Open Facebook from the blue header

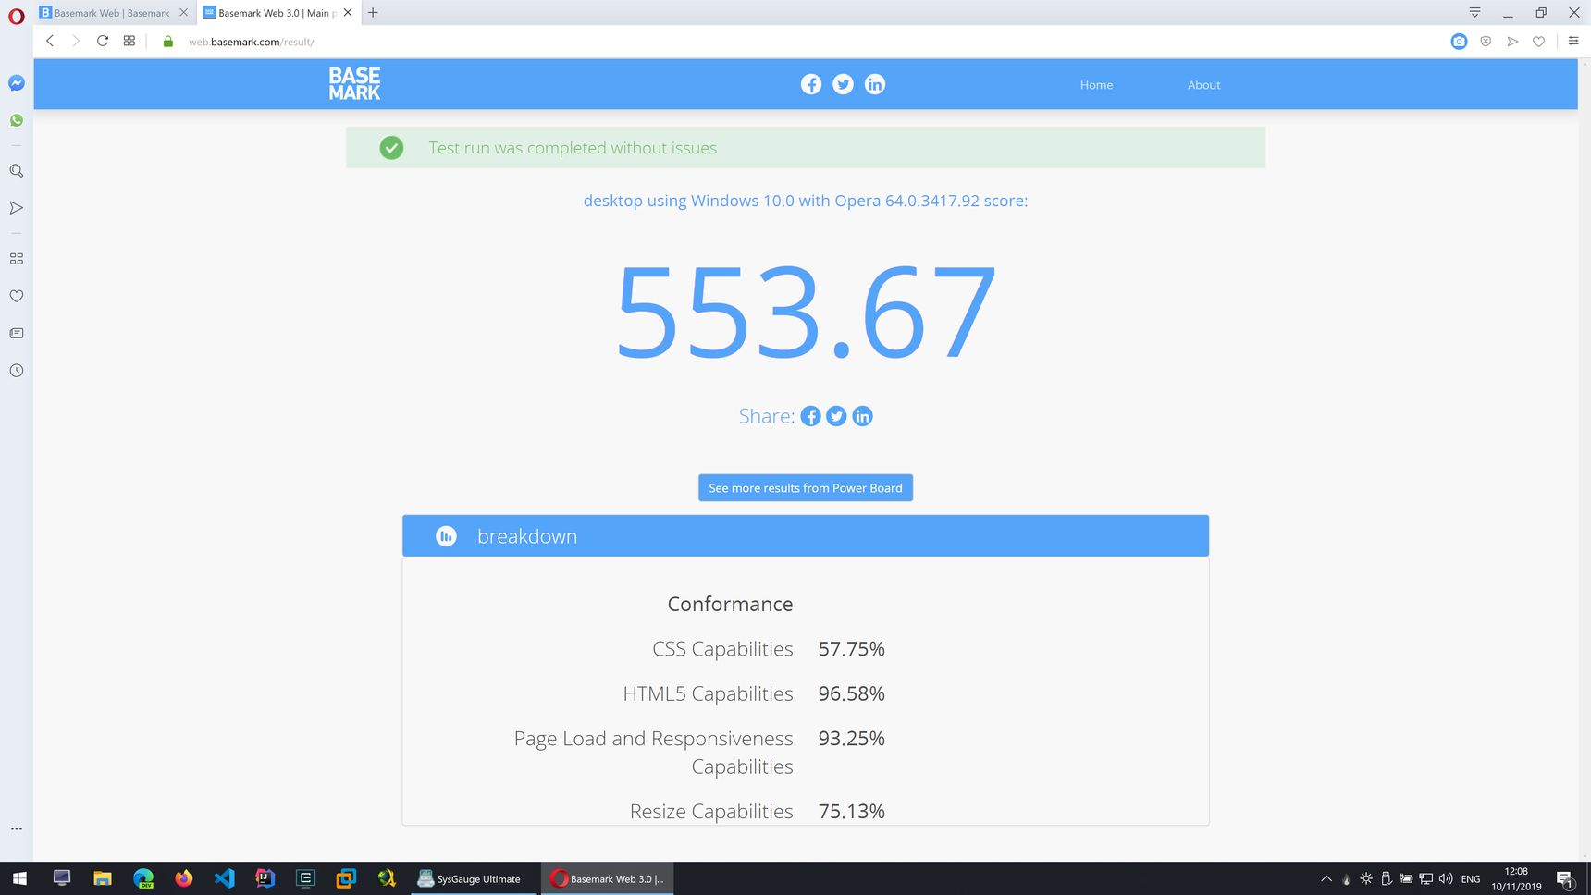tap(811, 84)
